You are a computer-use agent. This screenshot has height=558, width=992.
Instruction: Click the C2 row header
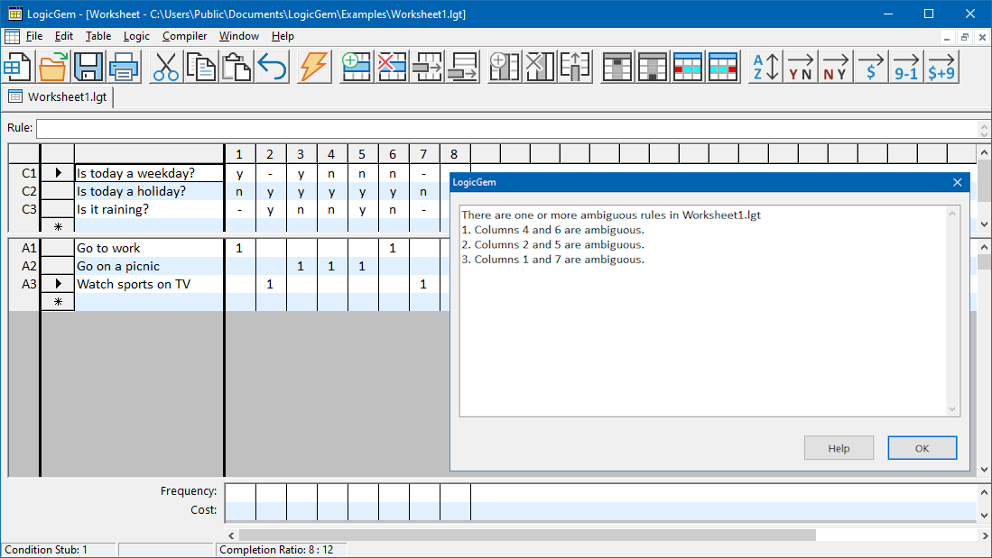(x=24, y=191)
